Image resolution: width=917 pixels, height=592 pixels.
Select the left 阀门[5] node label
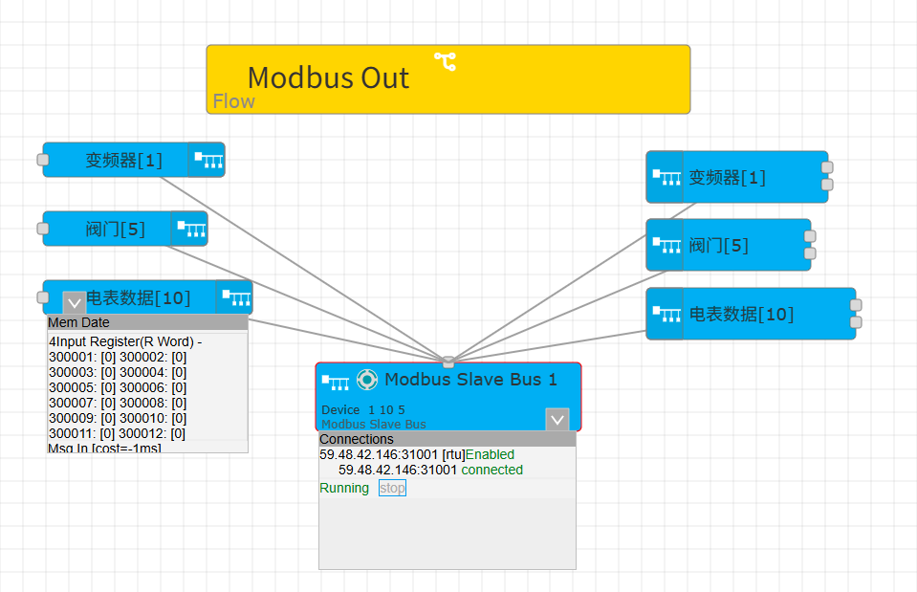[x=115, y=229]
